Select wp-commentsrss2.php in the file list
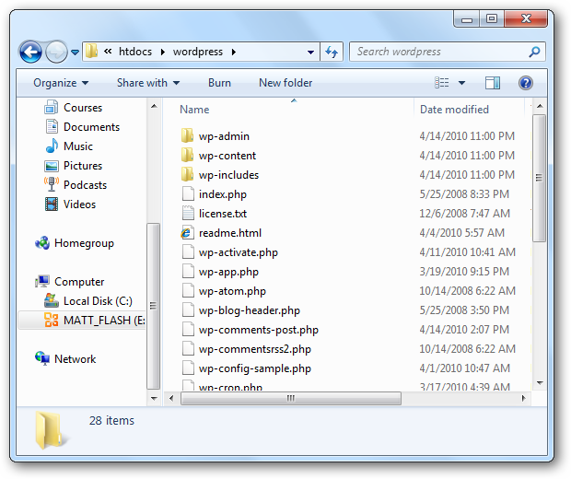The image size is (571, 479). (254, 349)
